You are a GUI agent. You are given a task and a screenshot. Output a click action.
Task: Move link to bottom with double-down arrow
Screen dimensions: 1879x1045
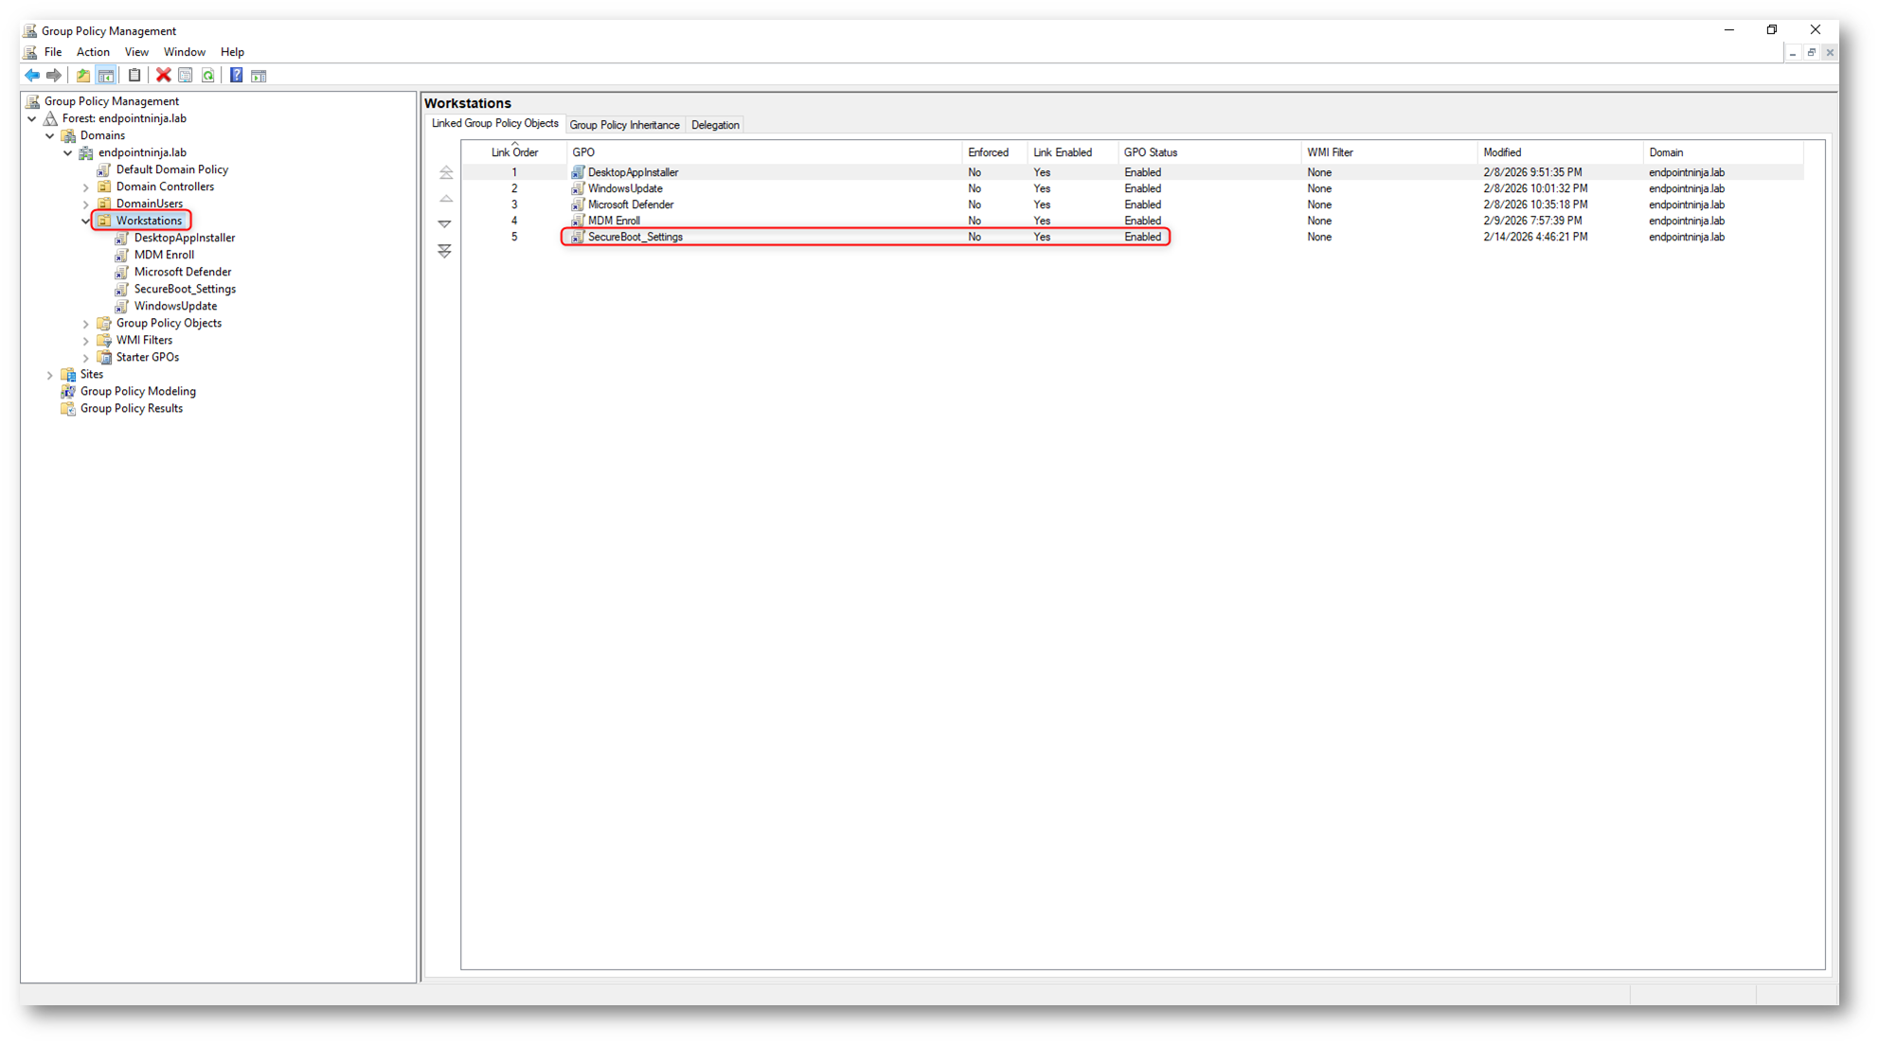click(445, 251)
